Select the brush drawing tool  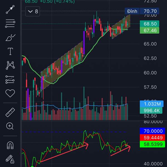pyautogui.click(x=10, y=38)
